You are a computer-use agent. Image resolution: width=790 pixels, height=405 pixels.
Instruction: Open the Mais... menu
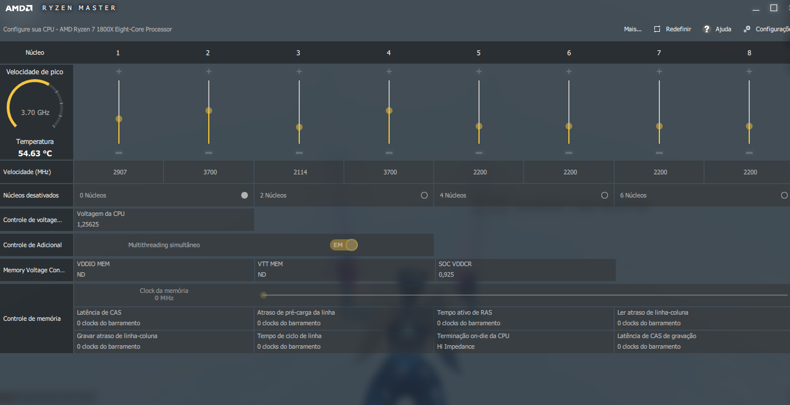click(633, 29)
